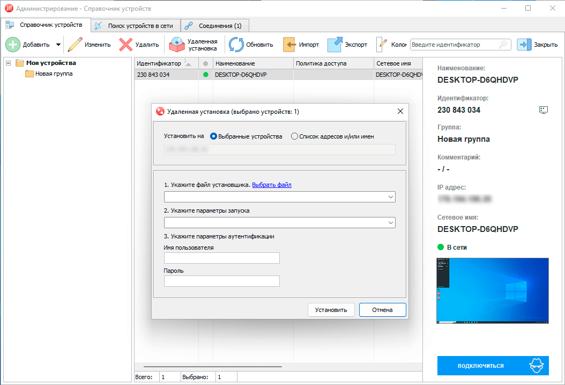
Task: Open the launch parameters combo box
Action: click(x=280, y=223)
